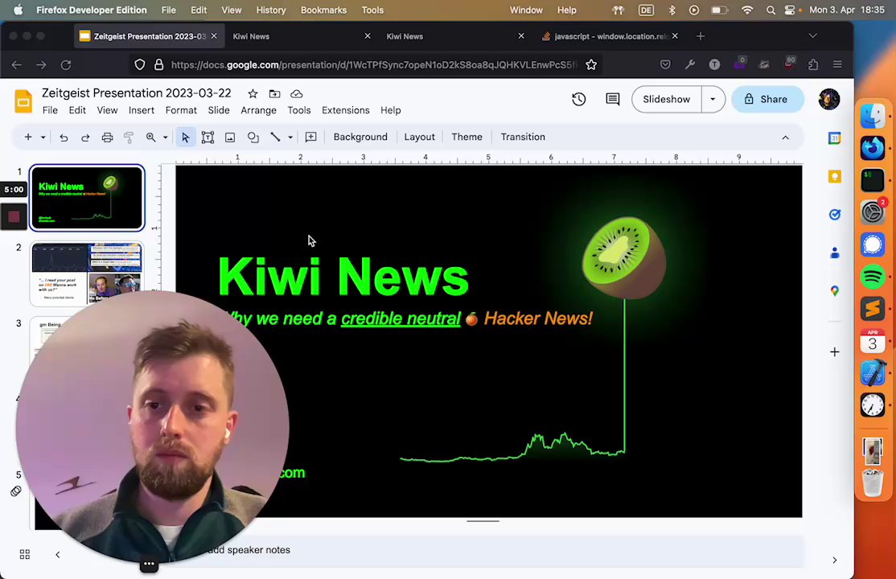896x579 pixels.
Task: Open Google Calendar side panel
Action: pos(834,138)
